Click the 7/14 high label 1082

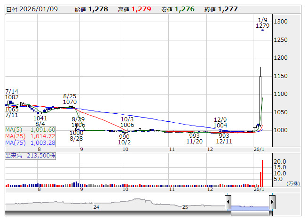point(12,97)
